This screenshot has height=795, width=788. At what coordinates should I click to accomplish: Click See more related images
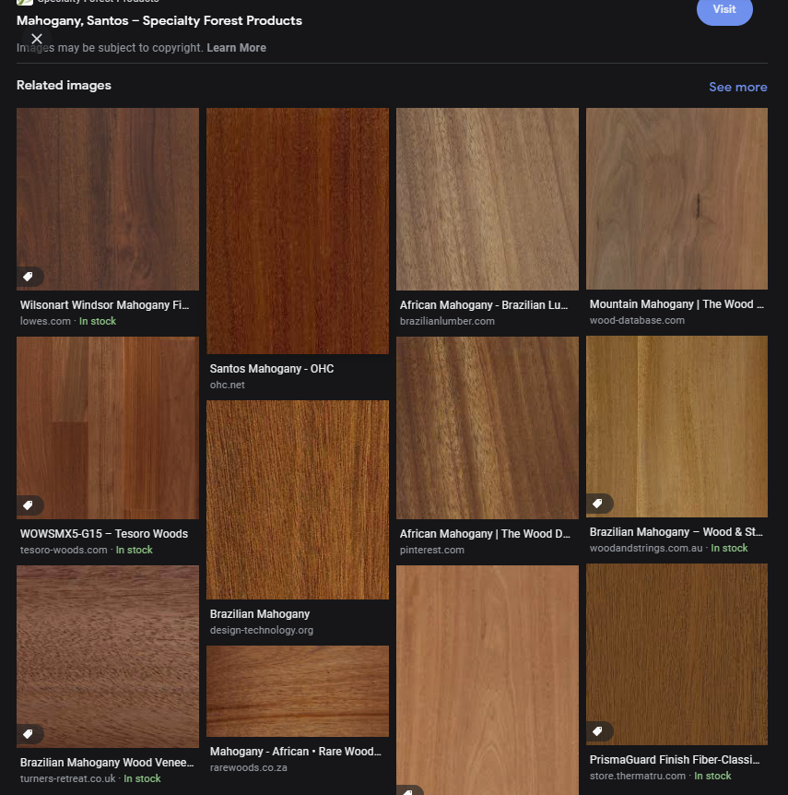[738, 88]
